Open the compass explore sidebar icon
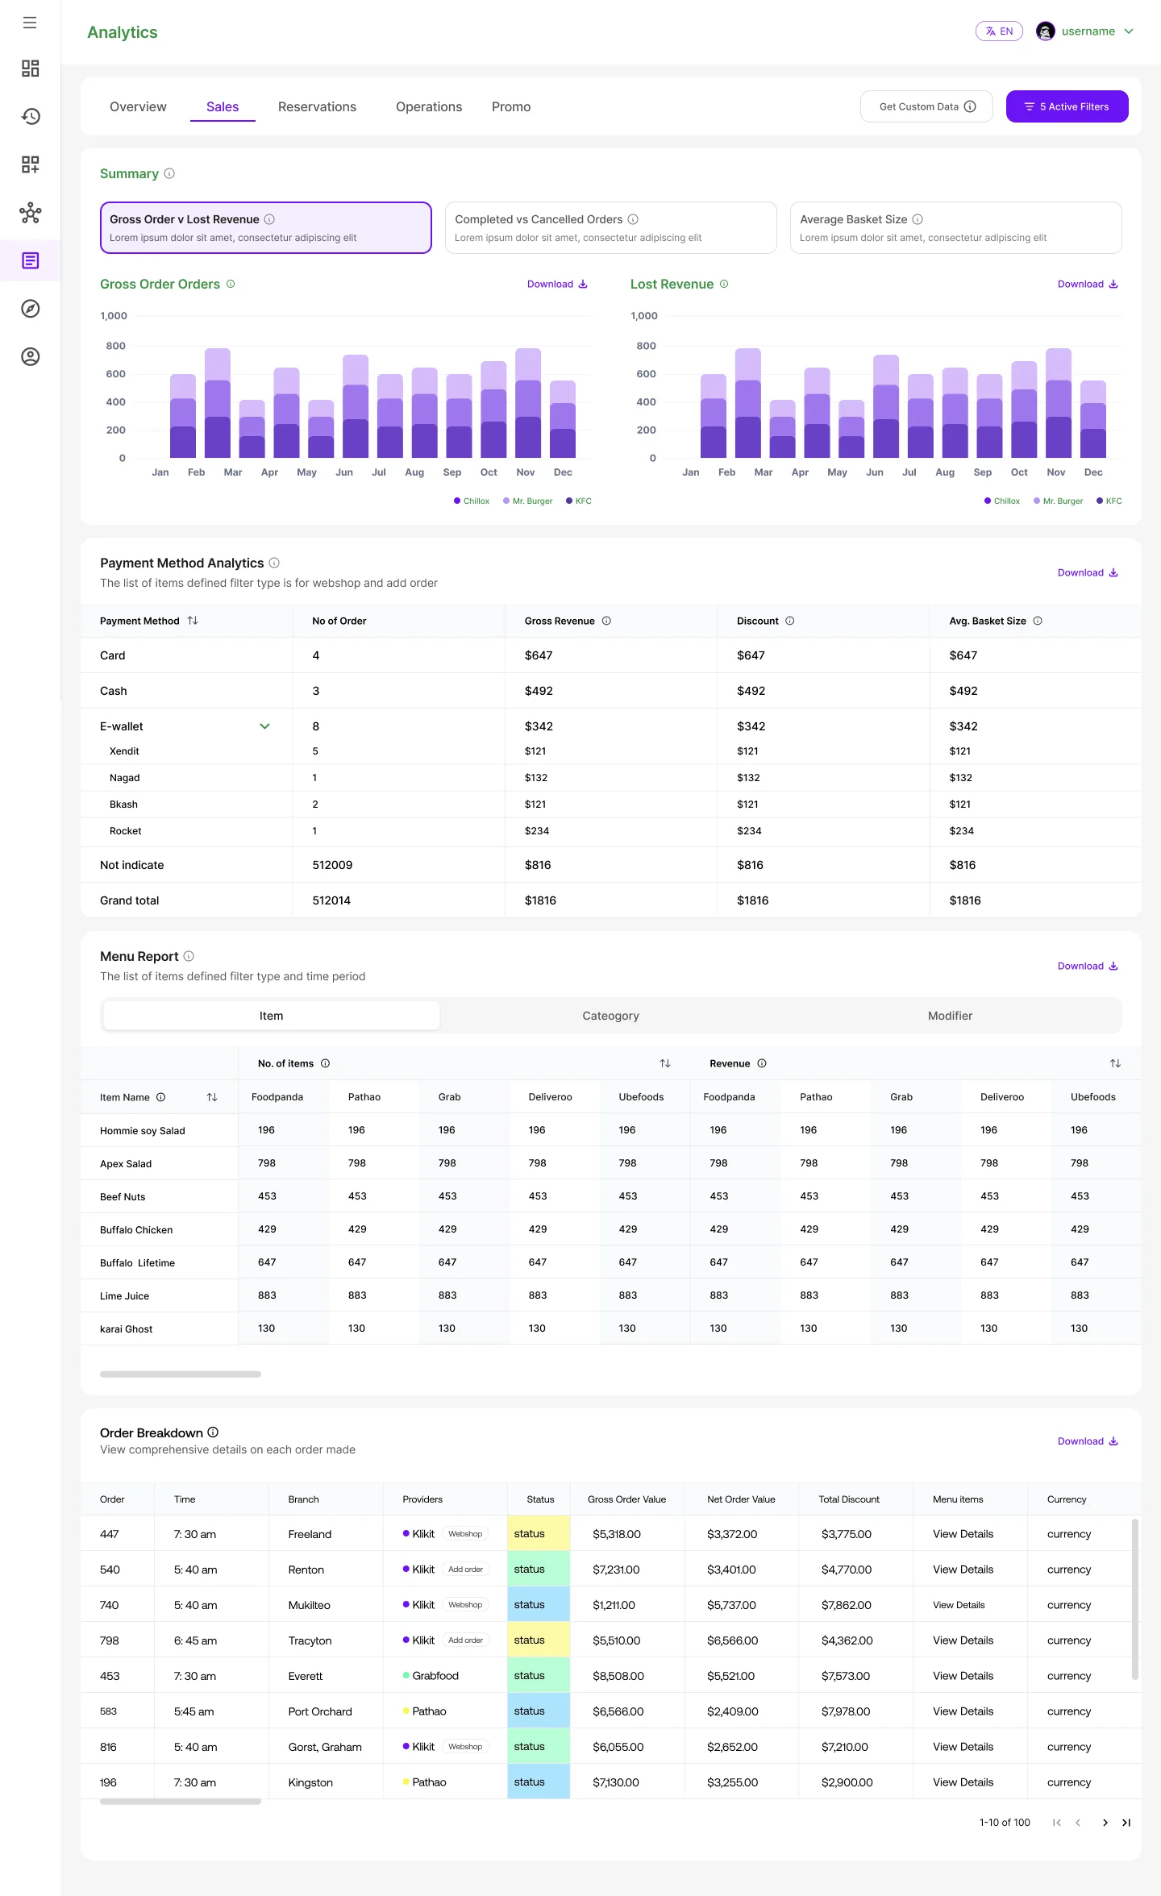The width and height of the screenshot is (1161, 1896). point(30,309)
